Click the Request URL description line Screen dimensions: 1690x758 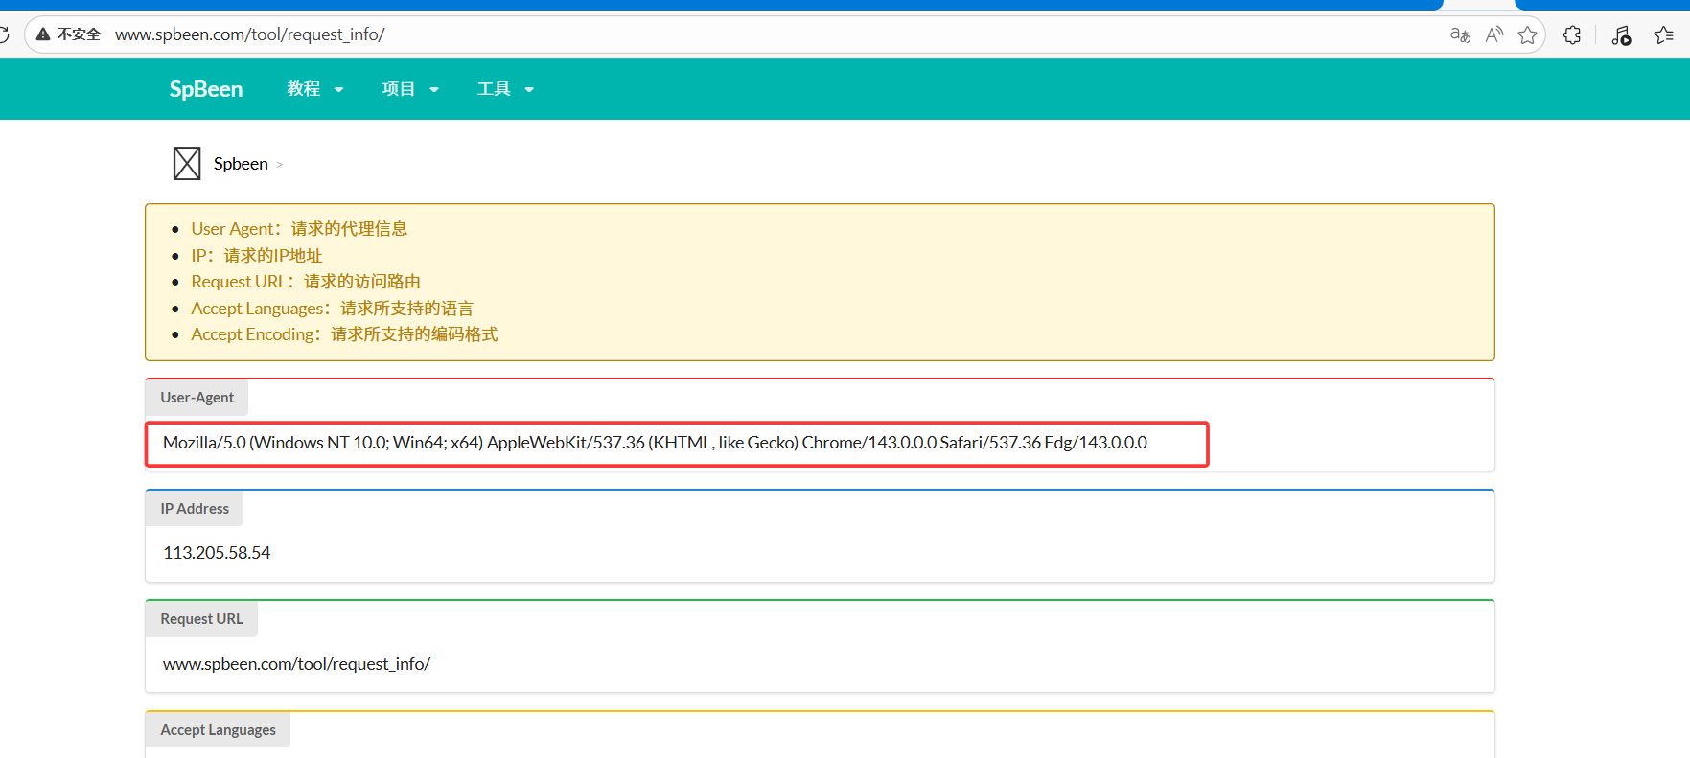pos(306,282)
